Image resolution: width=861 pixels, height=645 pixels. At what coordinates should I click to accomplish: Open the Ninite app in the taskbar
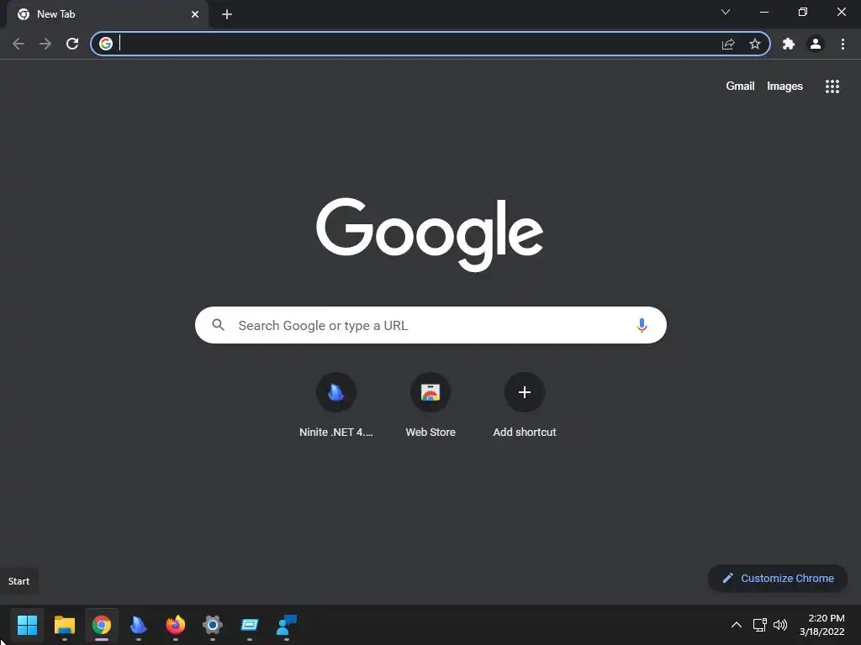(139, 625)
